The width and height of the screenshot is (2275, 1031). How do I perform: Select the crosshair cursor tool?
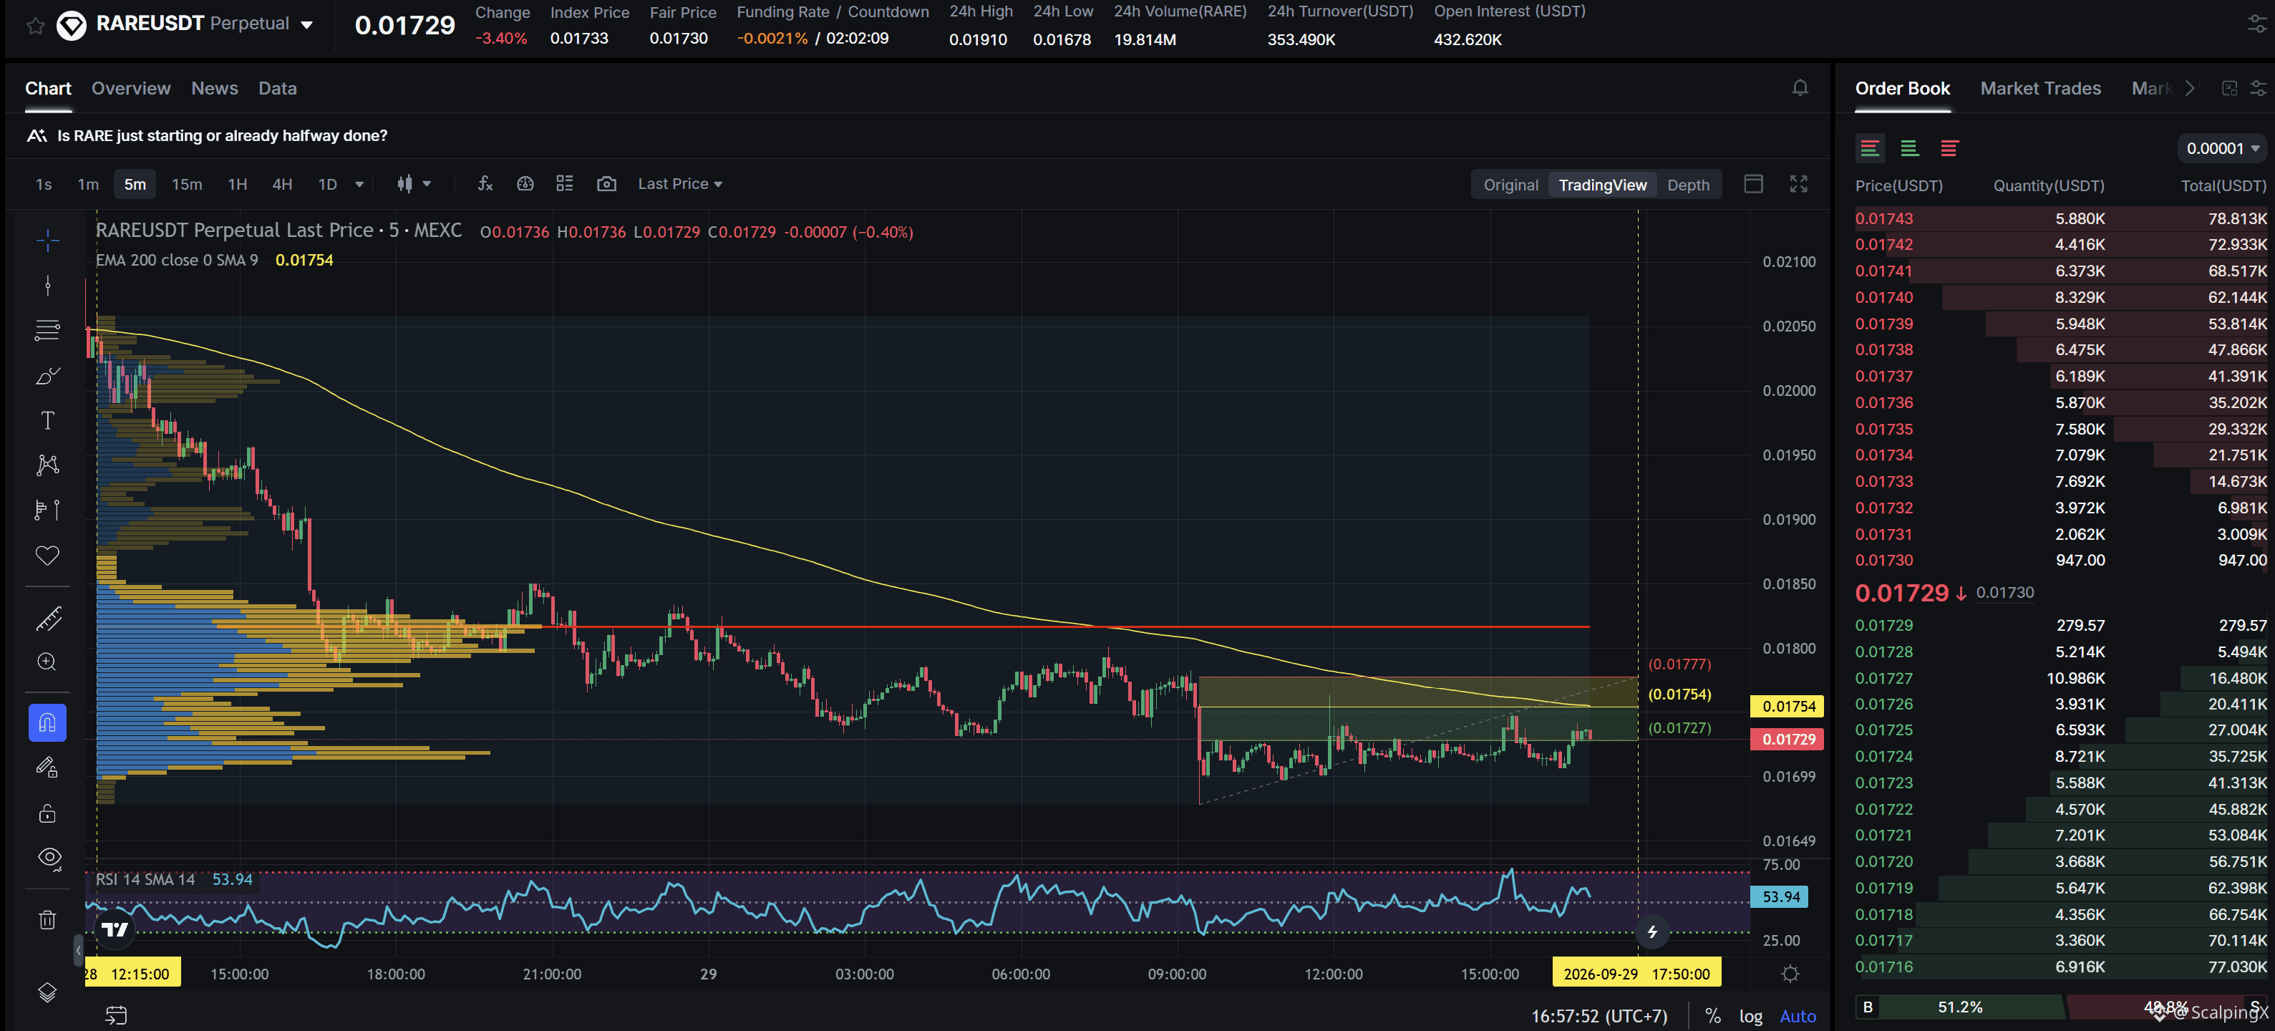click(x=48, y=241)
